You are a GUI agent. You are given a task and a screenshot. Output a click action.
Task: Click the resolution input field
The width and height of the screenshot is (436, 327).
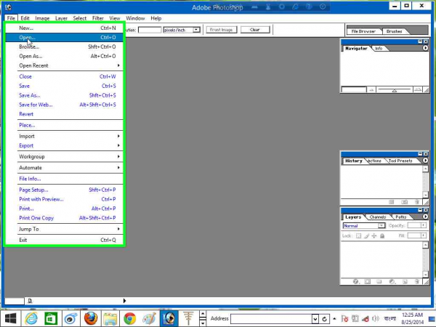coord(150,30)
